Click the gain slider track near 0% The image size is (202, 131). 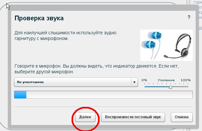[x=146, y=86]
